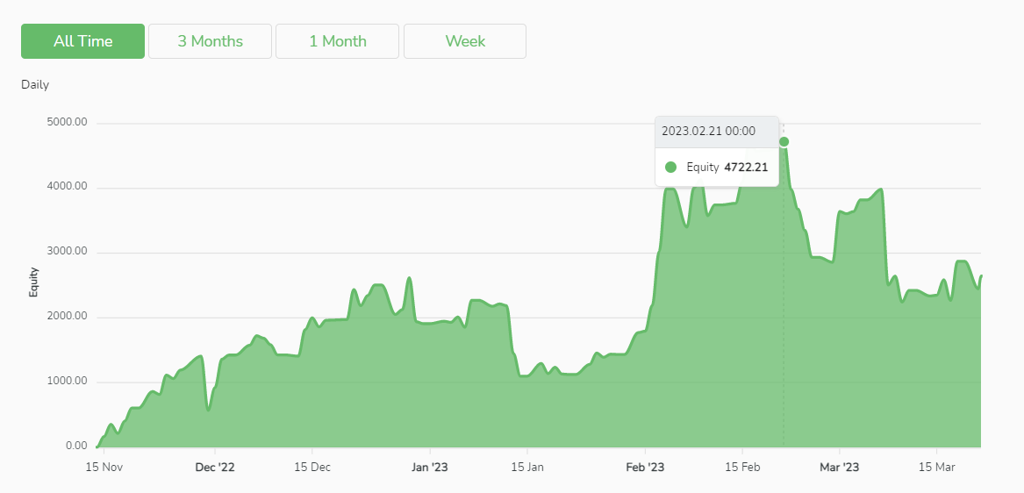This screenshot has height=493, width=1024.
Task: Click the 15 Feb x-axis label
Action: tap(741, 468)
